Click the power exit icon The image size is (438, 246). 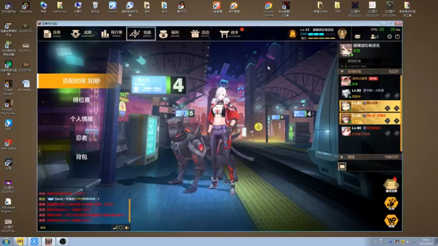397,37
